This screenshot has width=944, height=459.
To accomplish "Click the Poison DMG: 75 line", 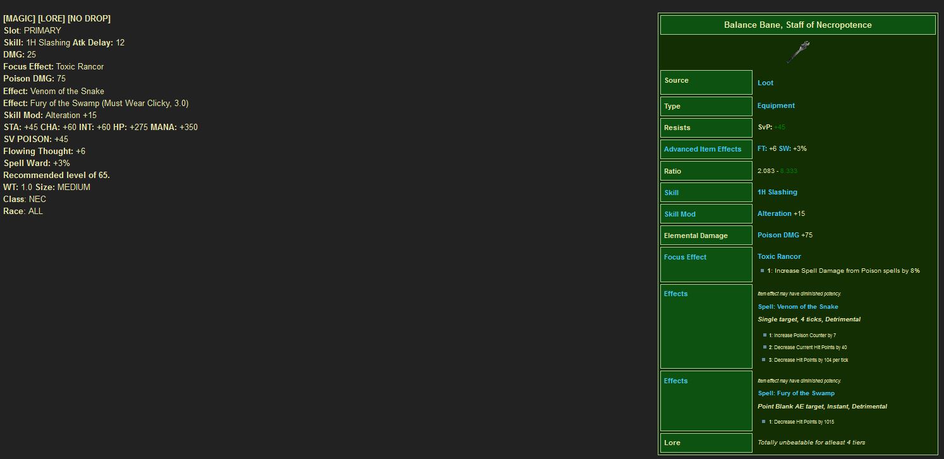I will (34, 78).
